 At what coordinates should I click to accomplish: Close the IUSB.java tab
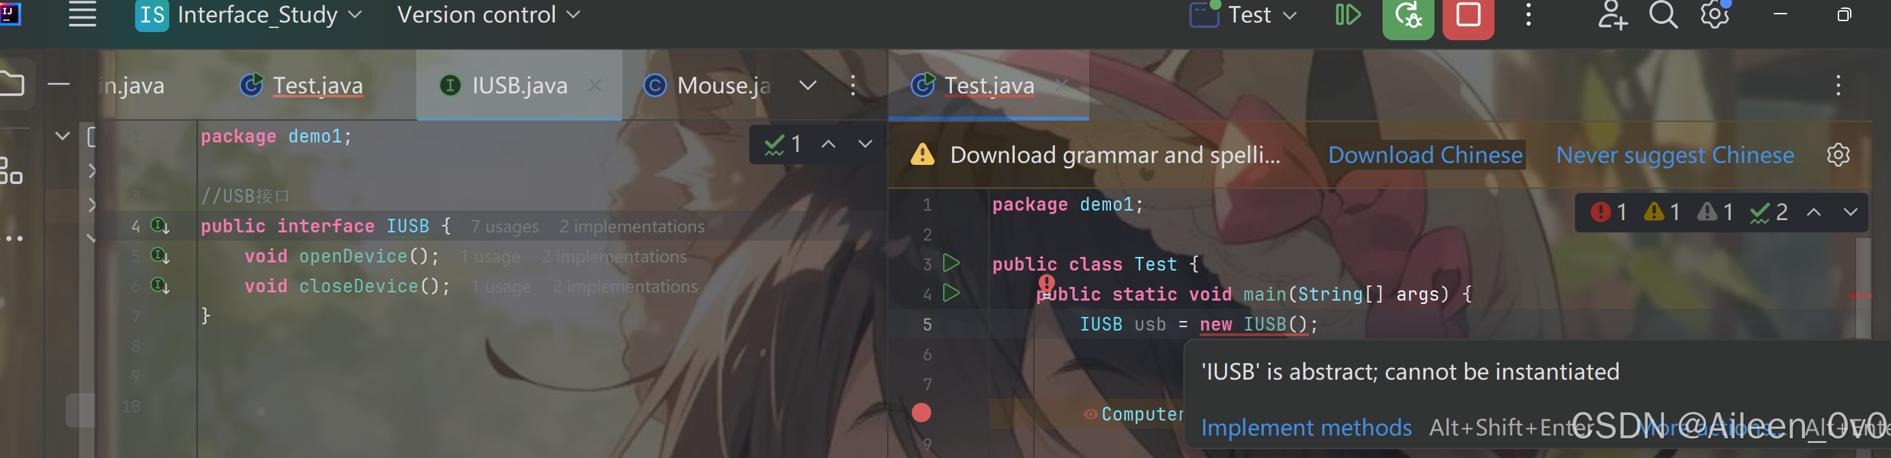pos(594,86)
